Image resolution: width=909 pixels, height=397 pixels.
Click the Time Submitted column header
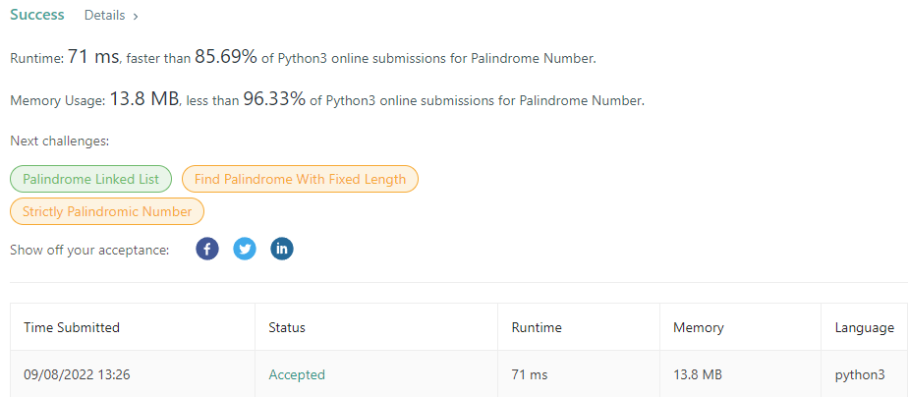[72, 327]
